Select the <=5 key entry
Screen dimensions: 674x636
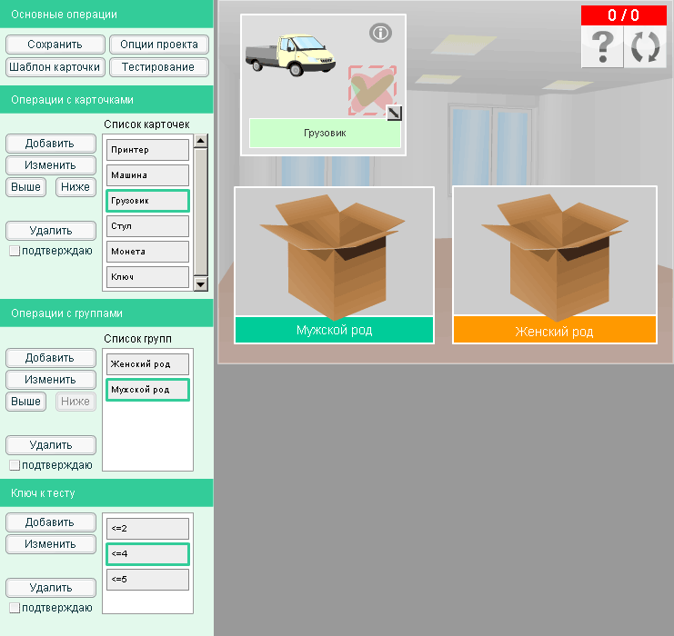(x=148, y=580)
